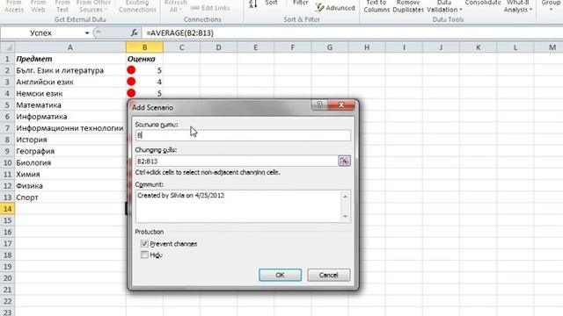Click the collapse dialog range selector icon

(344, 162)
